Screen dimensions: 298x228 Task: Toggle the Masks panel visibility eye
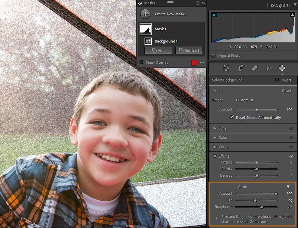140,3
